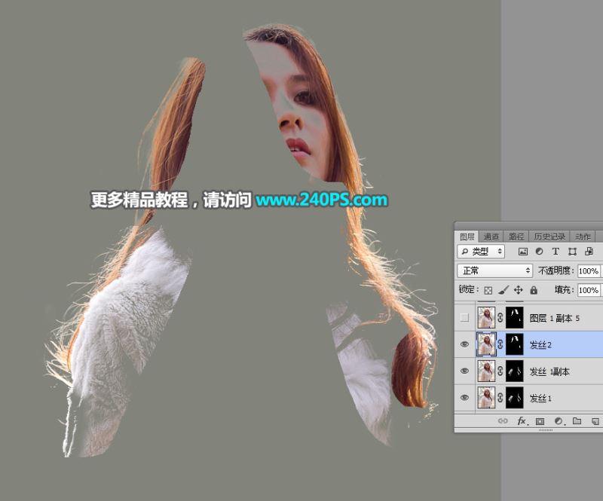Lock transparent pixels icon

pos(488,290)
